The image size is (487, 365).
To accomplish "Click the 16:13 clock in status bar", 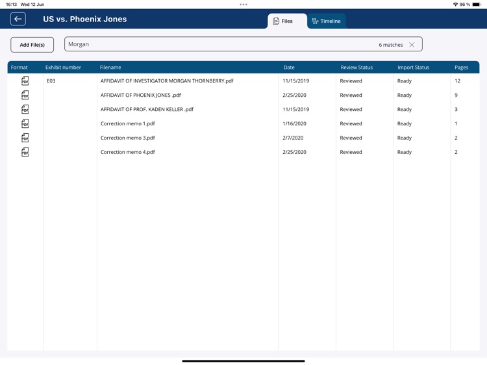I will pyautogui.click(x=11, y=5).
